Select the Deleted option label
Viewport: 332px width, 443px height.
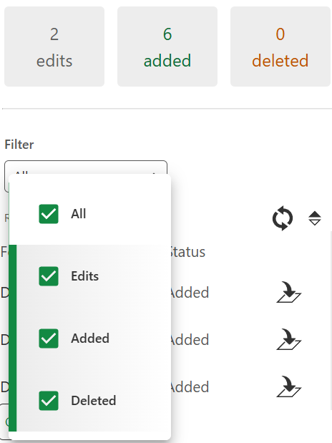click(x=94, y=401)
